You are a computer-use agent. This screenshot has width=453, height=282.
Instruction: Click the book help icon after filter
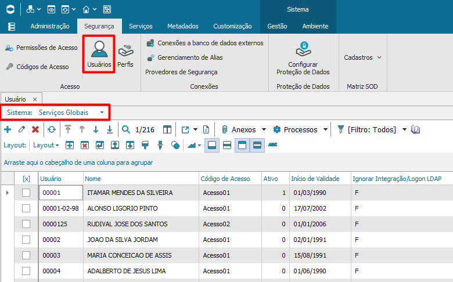415,129
